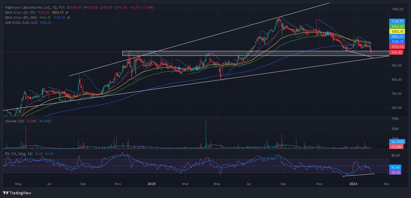
Task: Click the 800.00 price axis level
Action: [397, 79]
